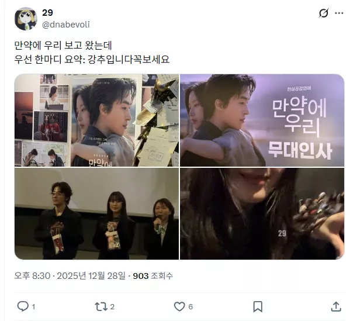The image size is (350, 321).
Task: Bookmark this post
Action: [x=258, y=306]
